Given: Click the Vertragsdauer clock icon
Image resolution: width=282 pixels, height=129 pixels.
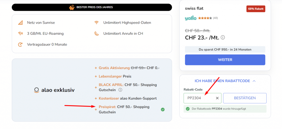Looking at the screenshot, I should pyautogui.click(x=20, y=44).
